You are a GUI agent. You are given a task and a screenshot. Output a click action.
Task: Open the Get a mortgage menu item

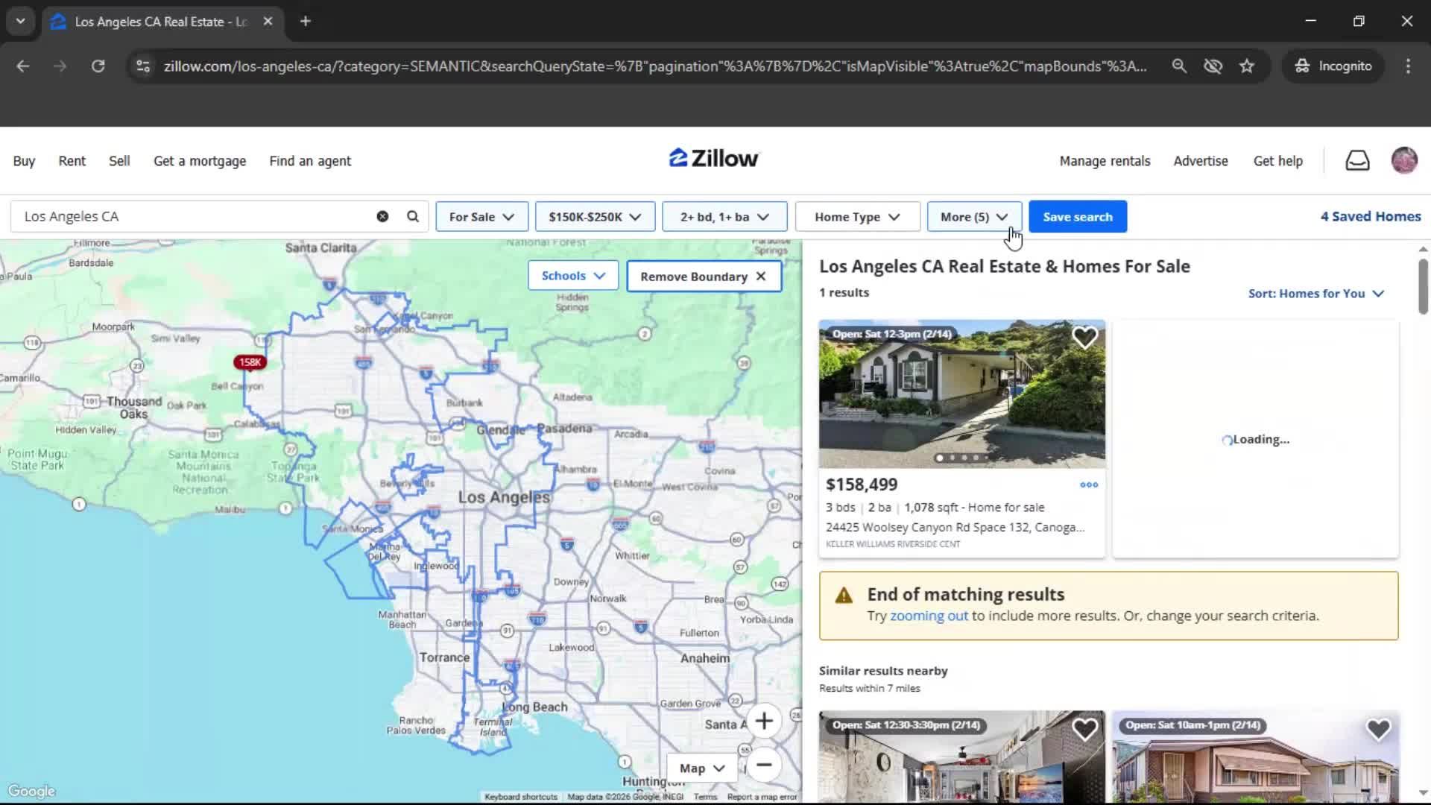coord(199,160)
